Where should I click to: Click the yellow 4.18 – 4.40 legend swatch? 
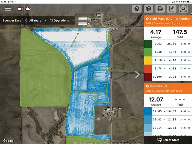tap(148, 60)
